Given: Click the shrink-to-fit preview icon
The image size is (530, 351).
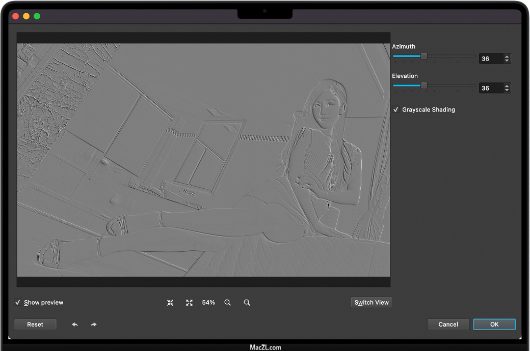Looking at the screenshot, I should point(170,303).
